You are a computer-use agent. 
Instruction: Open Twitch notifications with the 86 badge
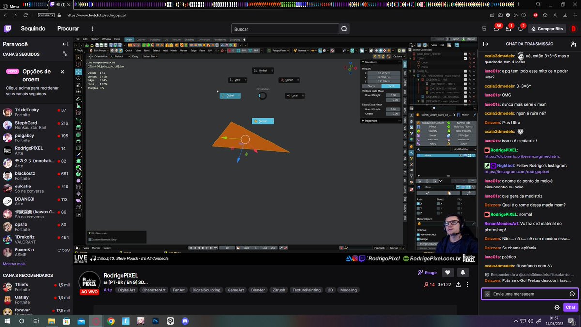point(496,29)
